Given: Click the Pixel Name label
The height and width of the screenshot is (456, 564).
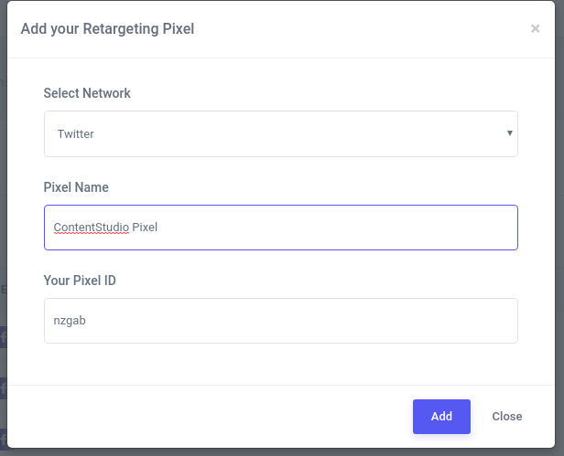Looking at the screenshot, I should [76, 187].
